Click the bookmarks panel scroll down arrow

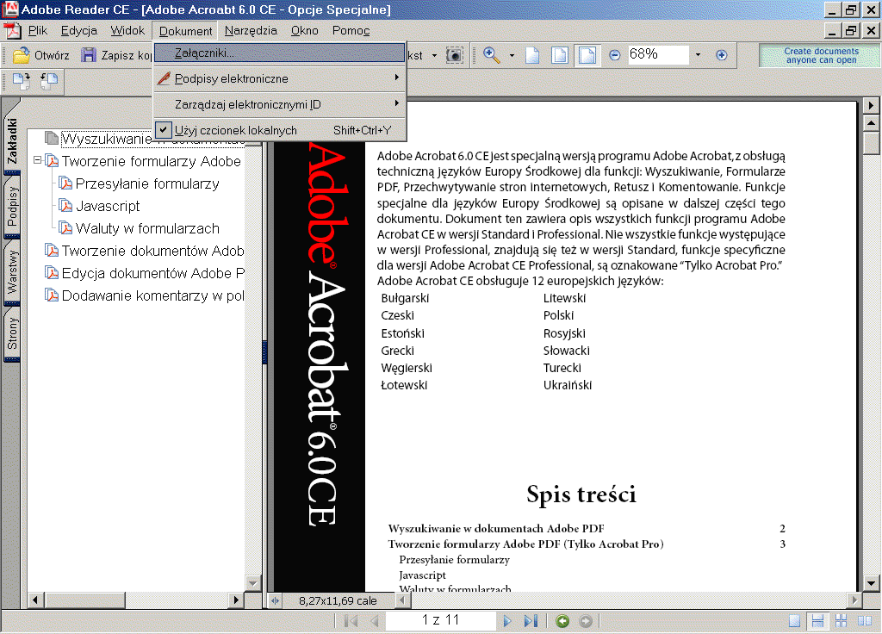click(253, 583)
